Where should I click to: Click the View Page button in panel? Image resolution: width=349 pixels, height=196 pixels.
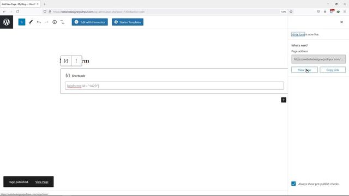pos(304,70)
